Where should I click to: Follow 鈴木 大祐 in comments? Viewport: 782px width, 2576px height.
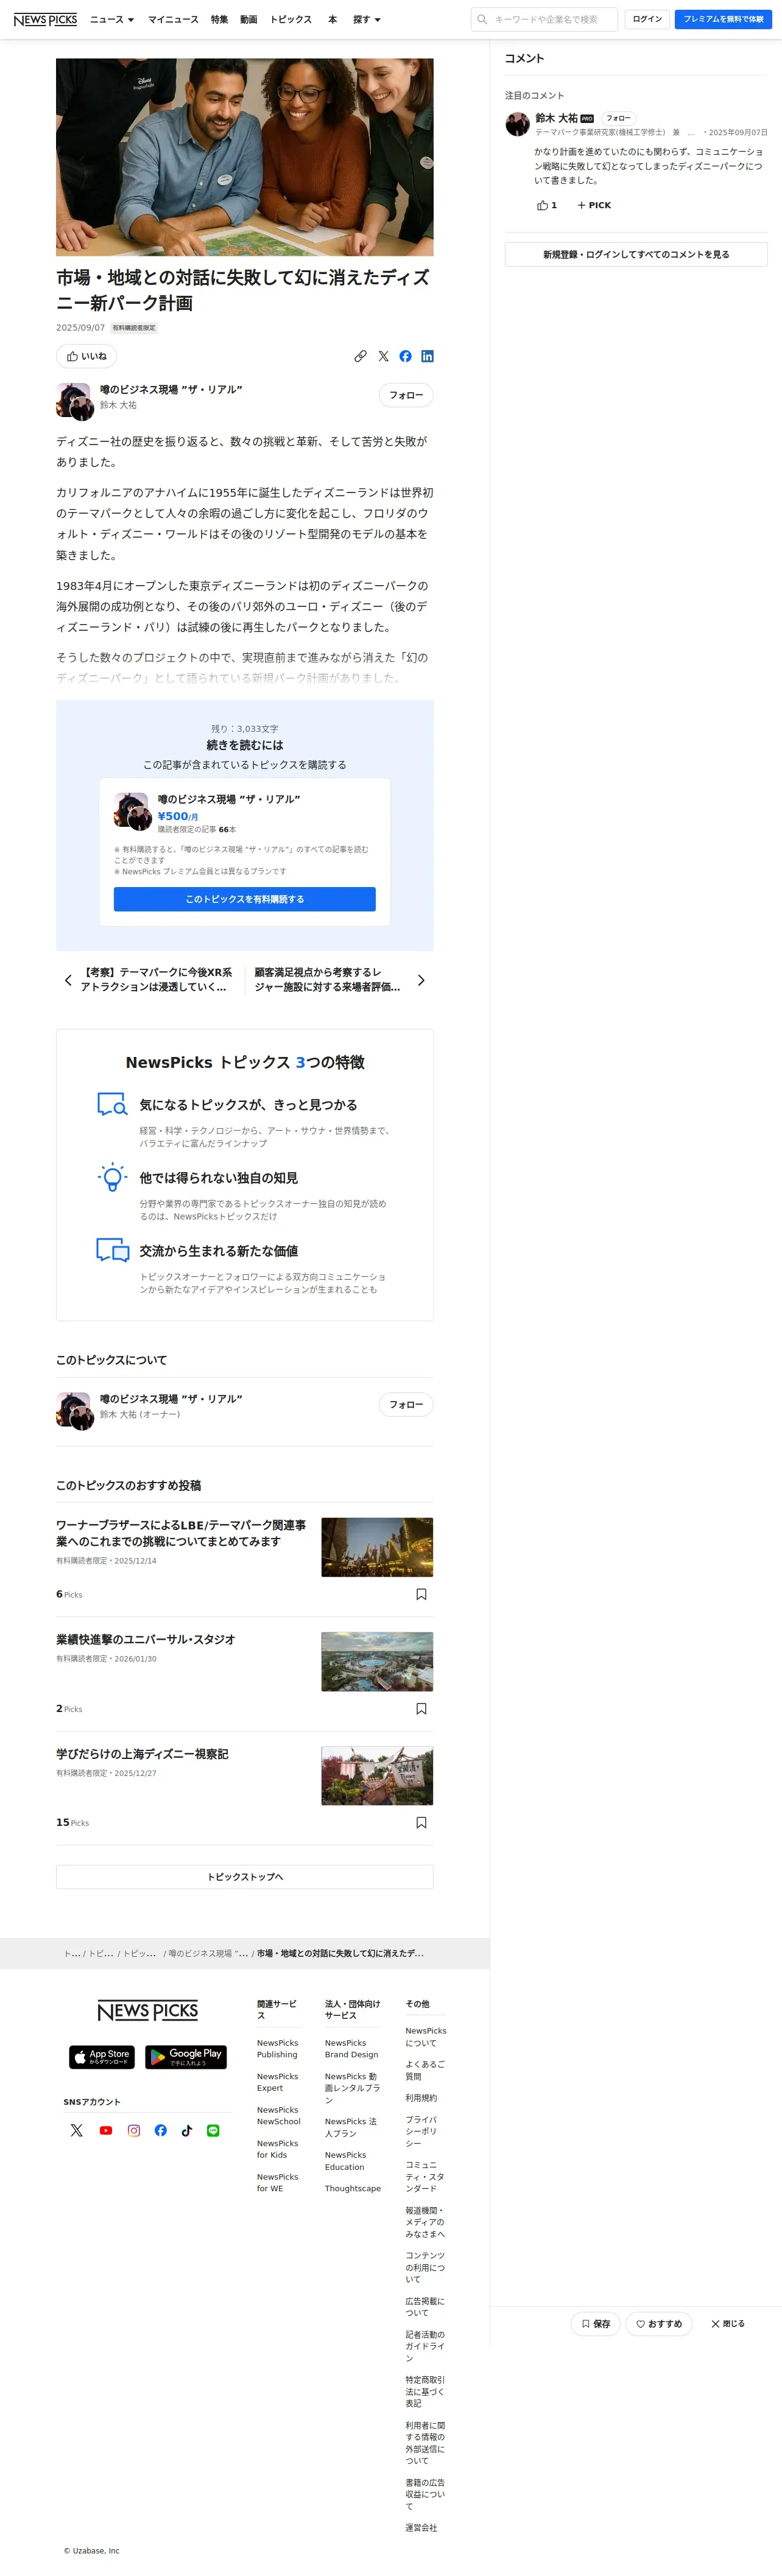tap(618, 118)
